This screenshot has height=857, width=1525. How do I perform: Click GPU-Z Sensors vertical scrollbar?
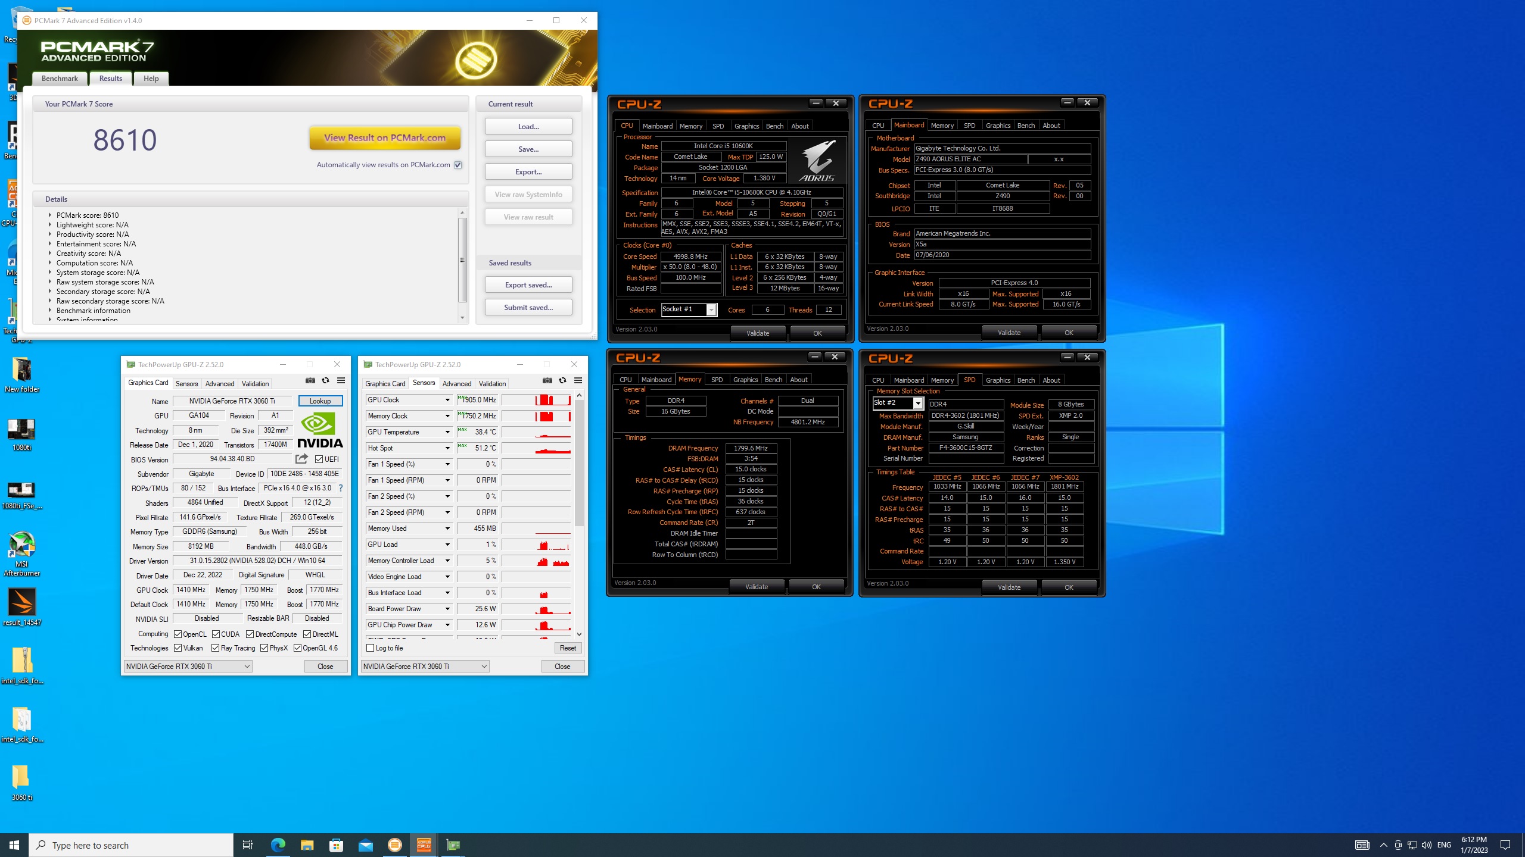click(x=579, y=464)
